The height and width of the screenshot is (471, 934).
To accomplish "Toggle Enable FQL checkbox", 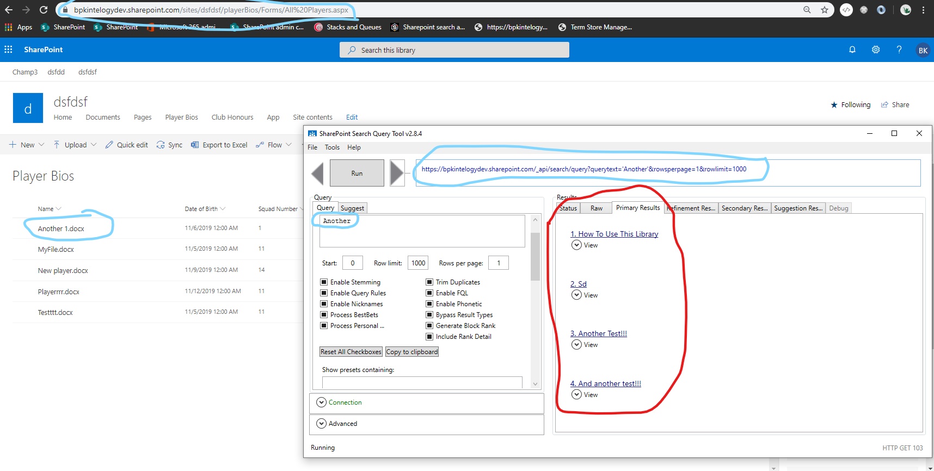I will tap(429, 293).
